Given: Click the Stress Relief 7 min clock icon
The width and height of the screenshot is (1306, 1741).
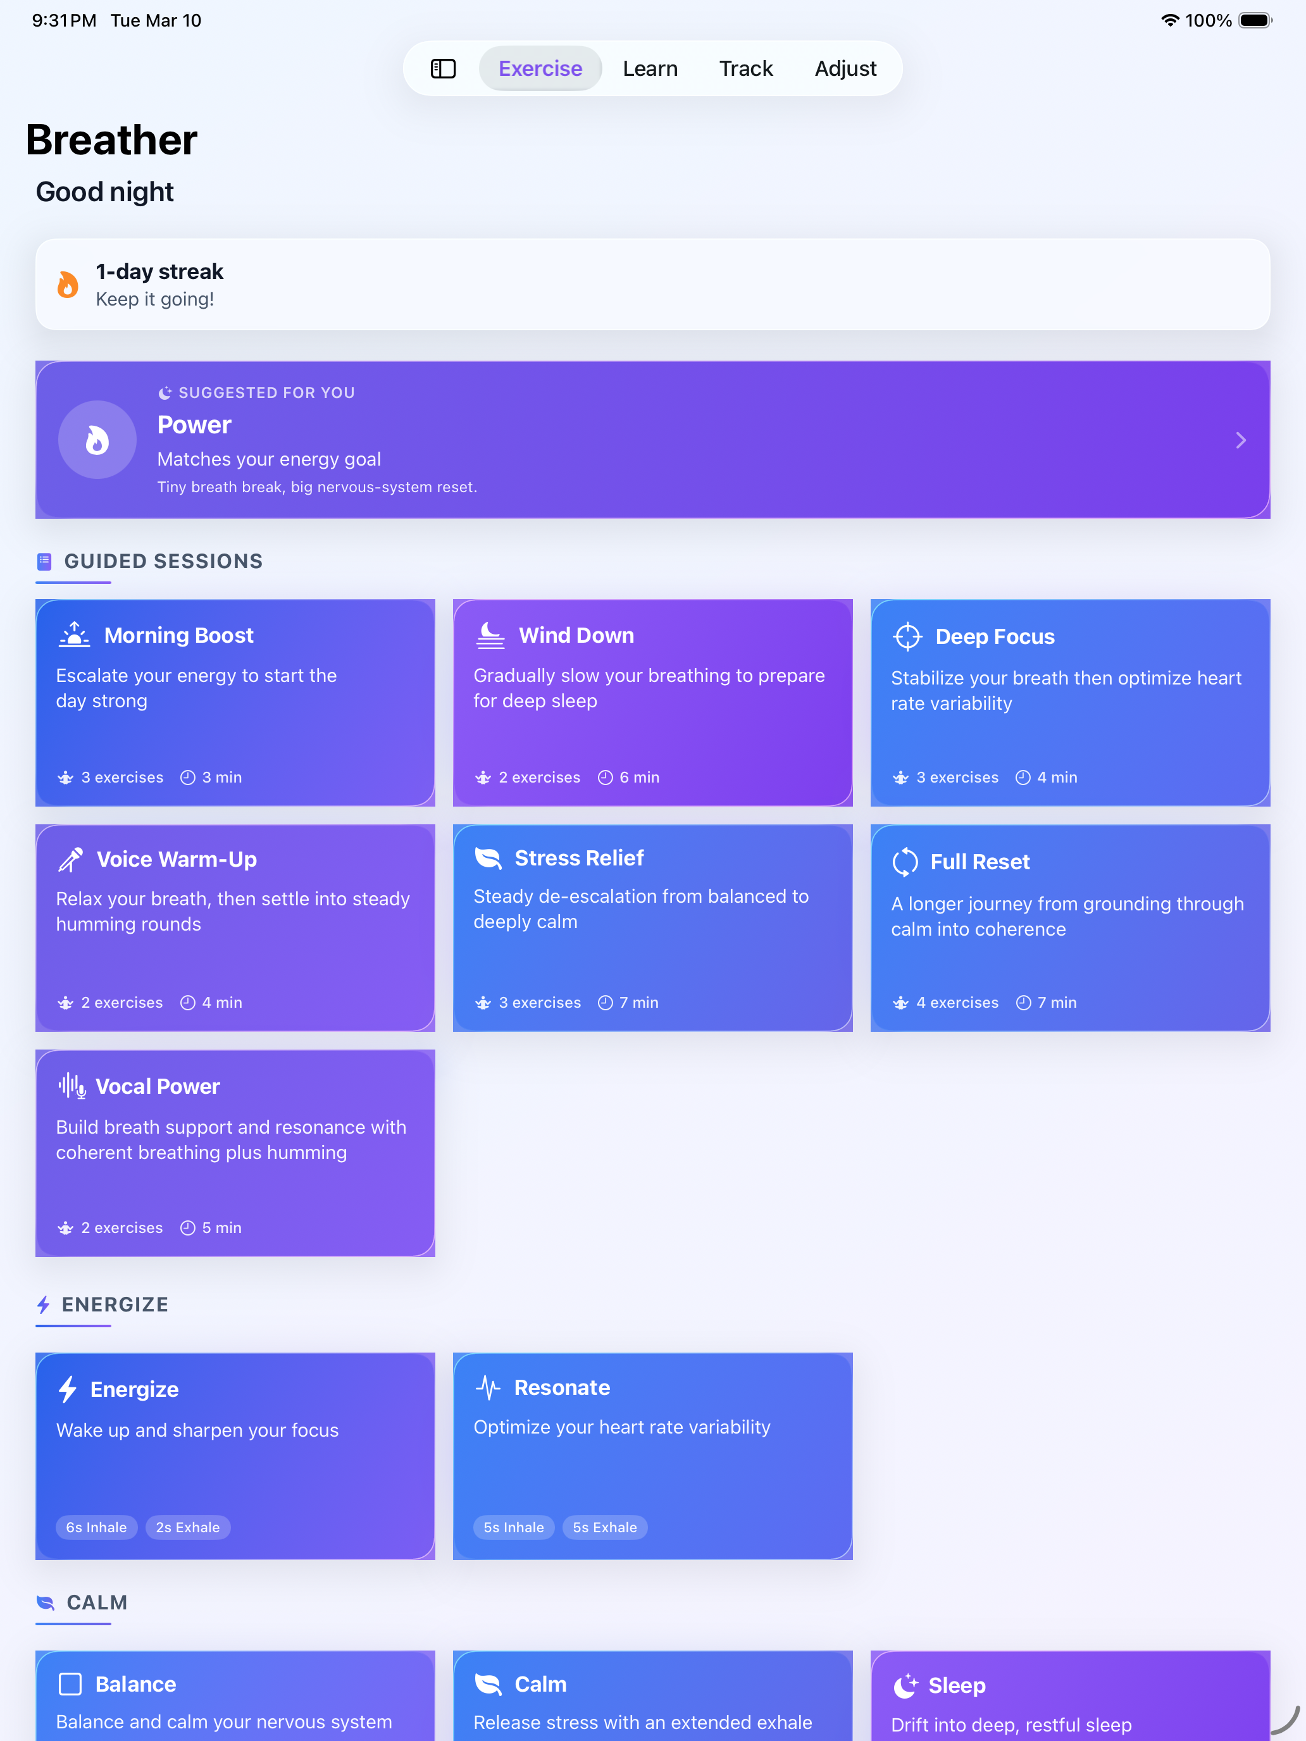Looking at the screenshot, I should 606,1003.
